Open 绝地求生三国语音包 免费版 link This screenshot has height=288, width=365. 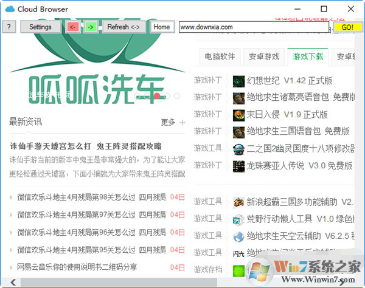click(298, 131)
